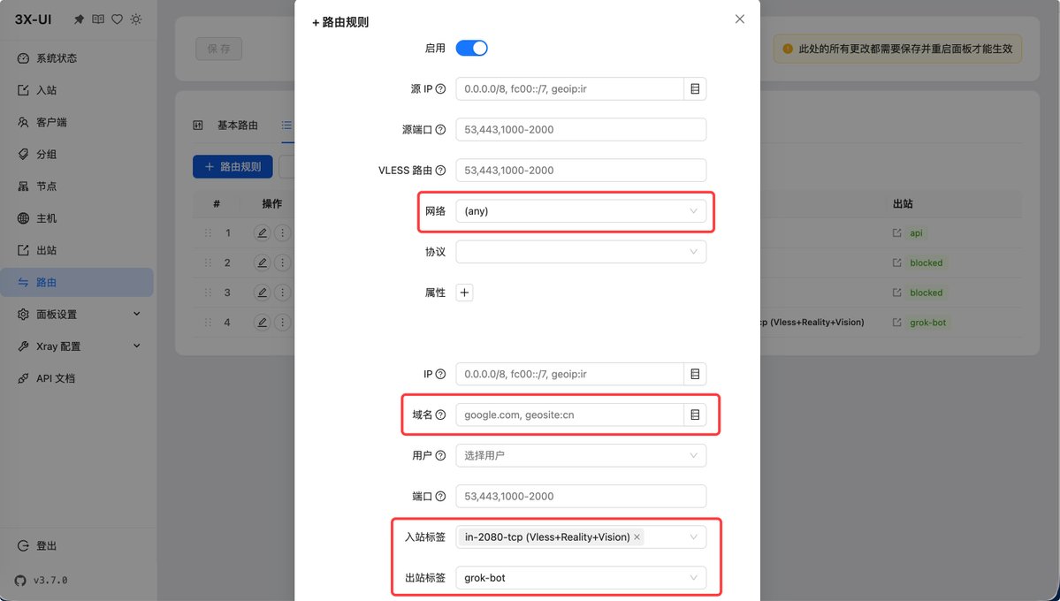Open the 协议 dropdown
This screenshot has width=1060, height=601.
[x=581, y=252]
